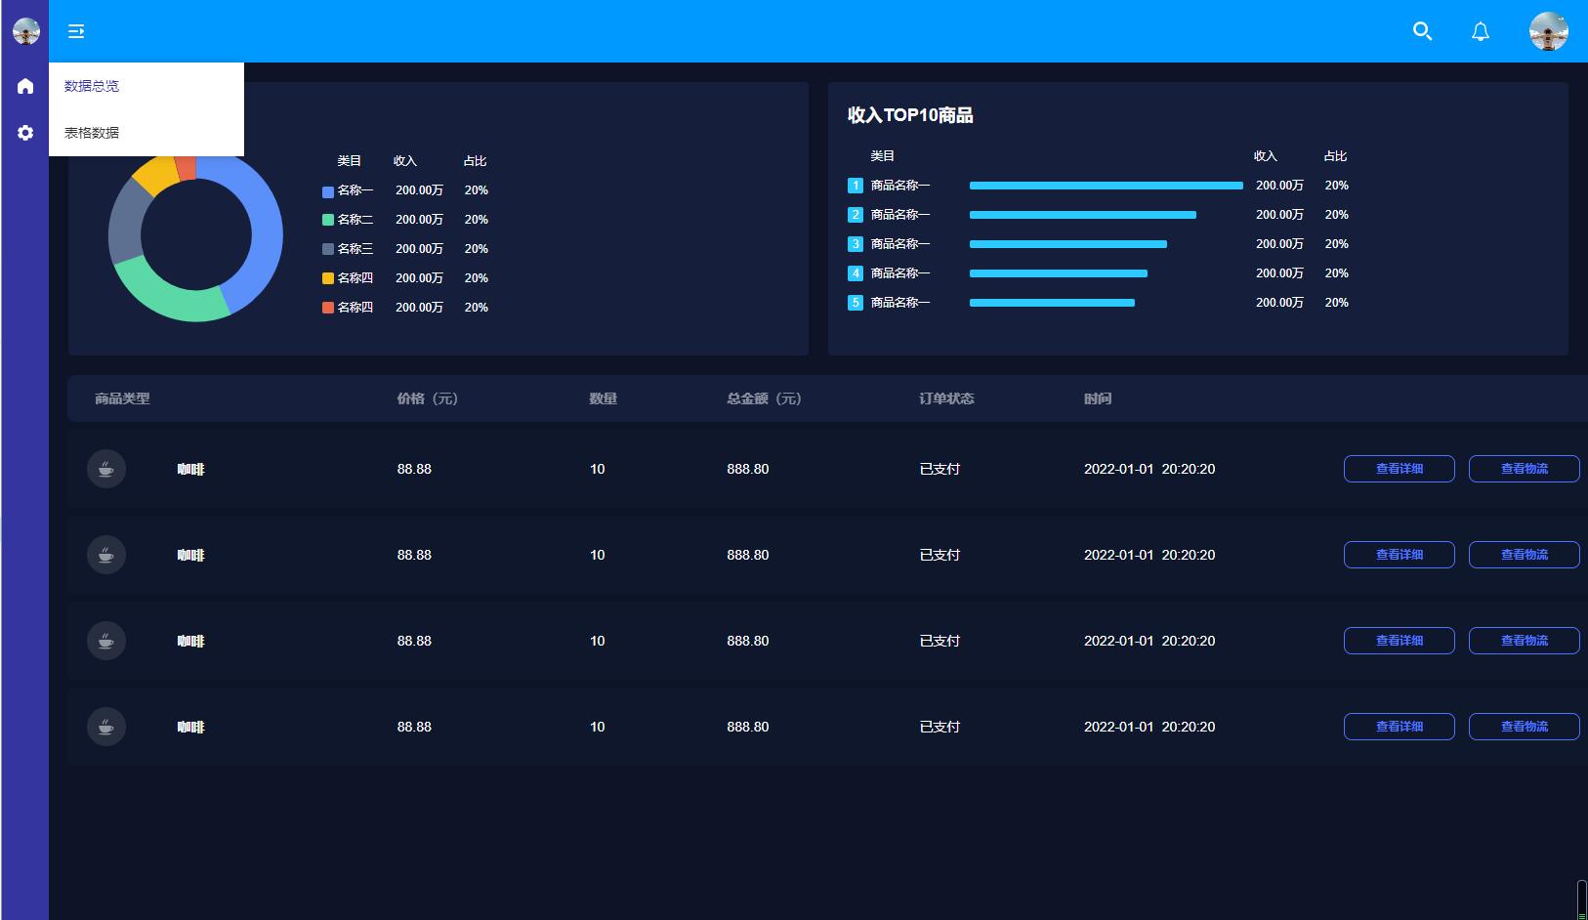1588x920 pixels.
Task: Click the 商品类型 column header
Action: [122, 398]
